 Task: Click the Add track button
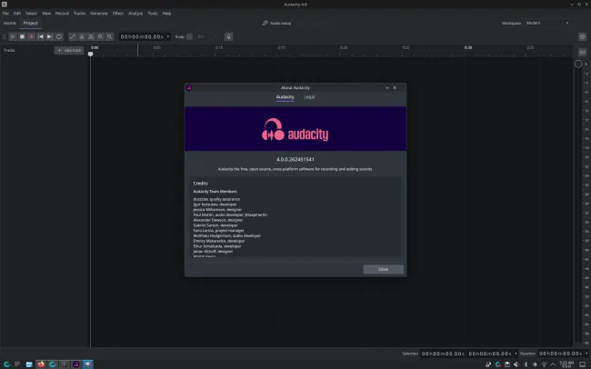(x=69, y=50)
